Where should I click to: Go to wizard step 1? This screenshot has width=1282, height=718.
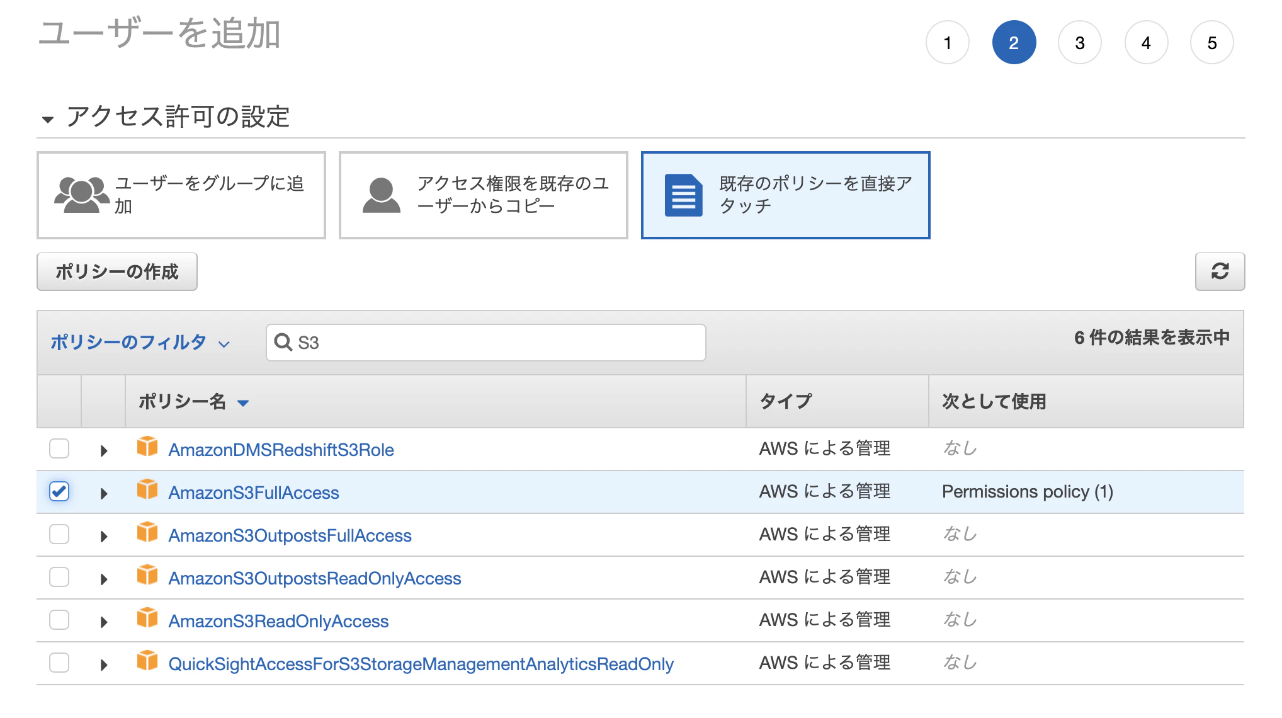pos(948,43)
